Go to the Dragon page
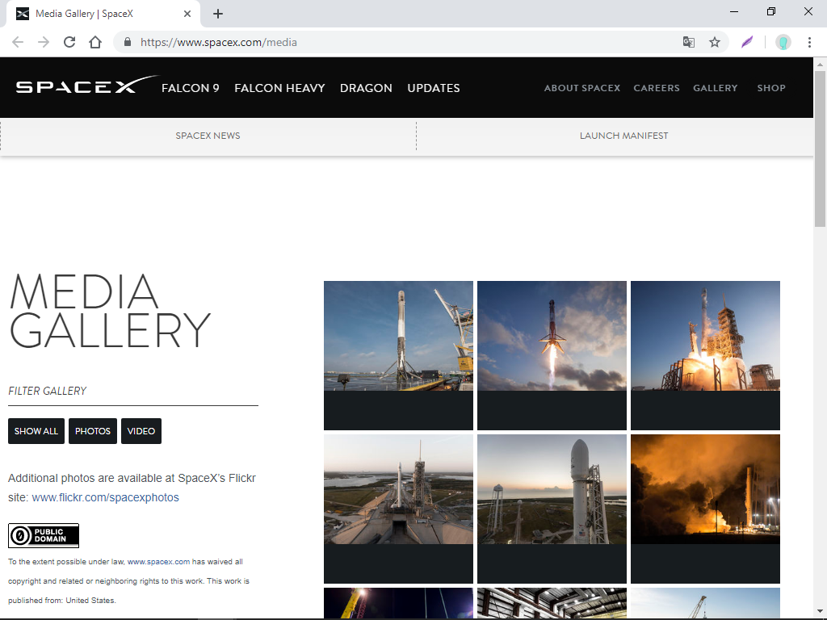827x620 pixels. 366,88
